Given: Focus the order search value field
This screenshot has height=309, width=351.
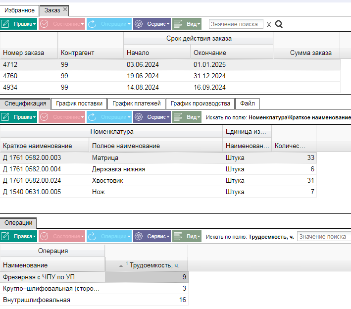Looking at the screenshot, I should [x=236, y=24].
